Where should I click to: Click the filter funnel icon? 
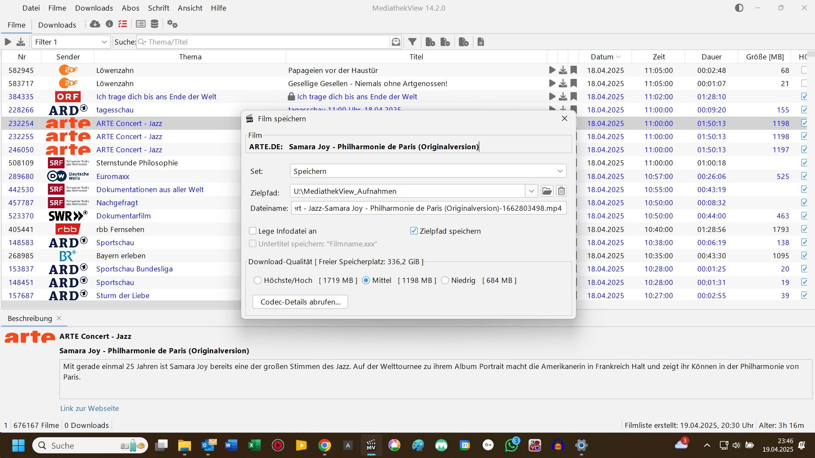(x=412, y=42)
